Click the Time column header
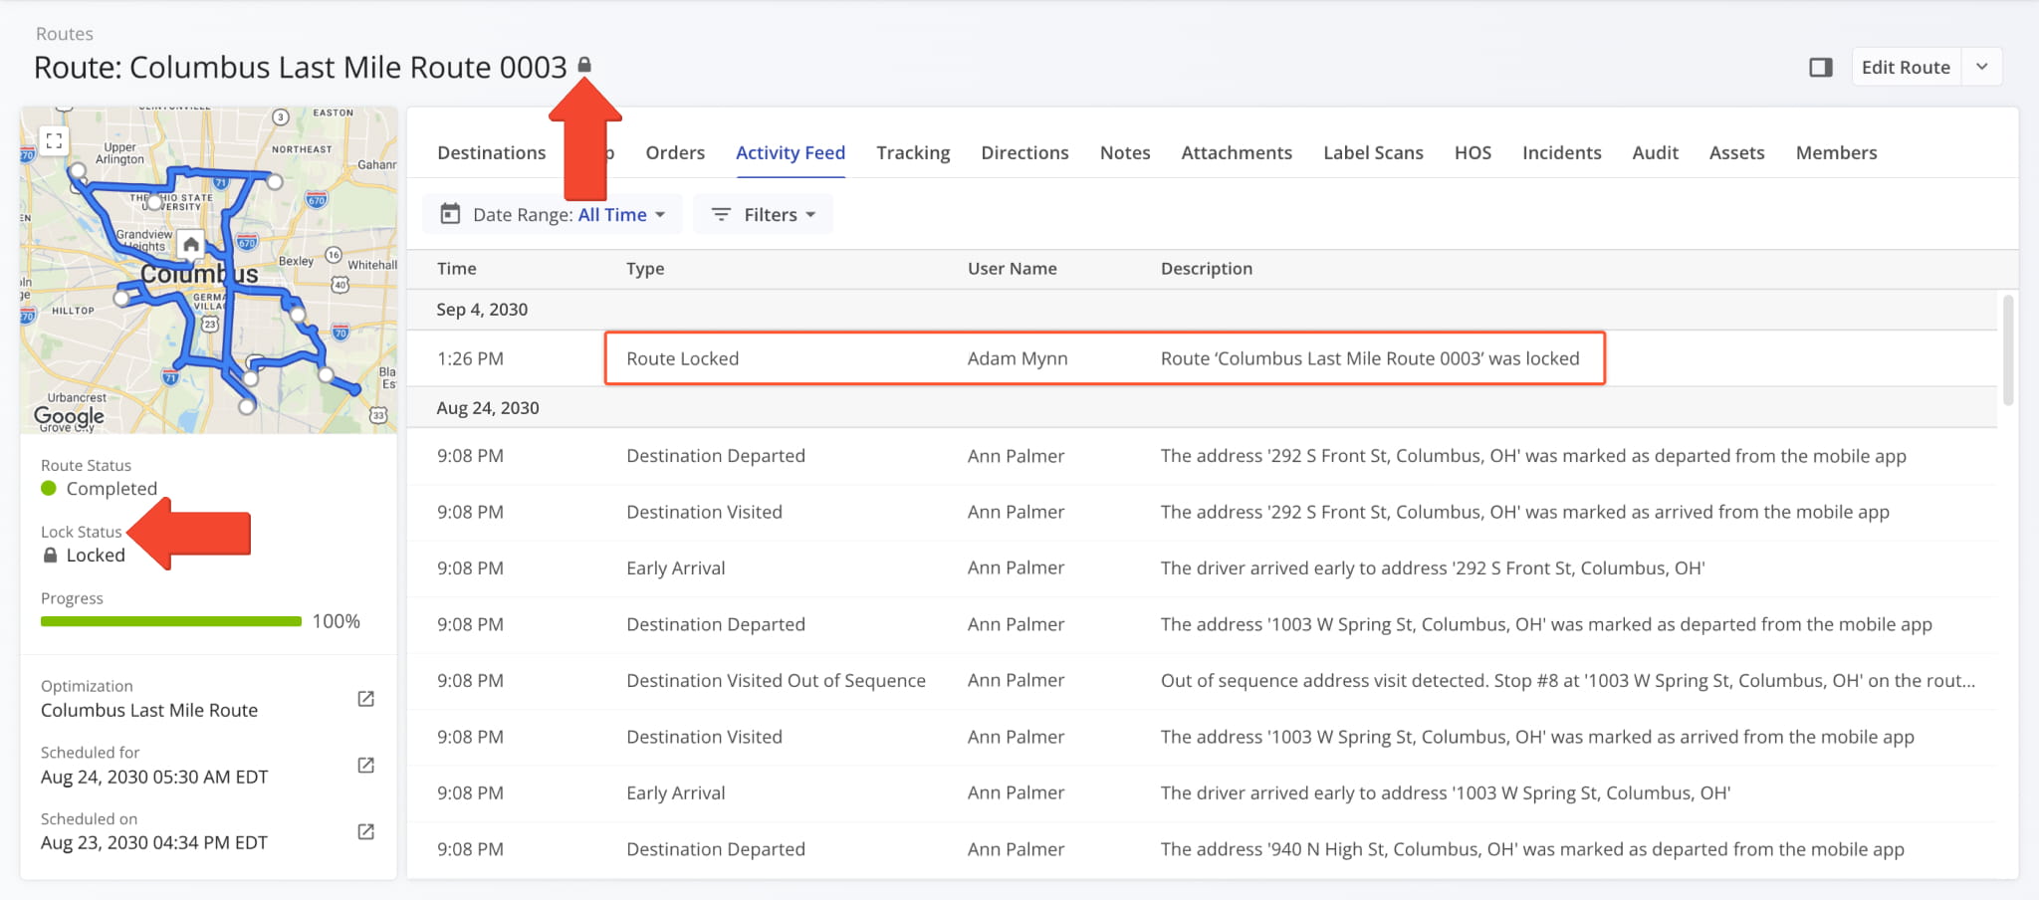2039x900 pixels. pos(457,269)
